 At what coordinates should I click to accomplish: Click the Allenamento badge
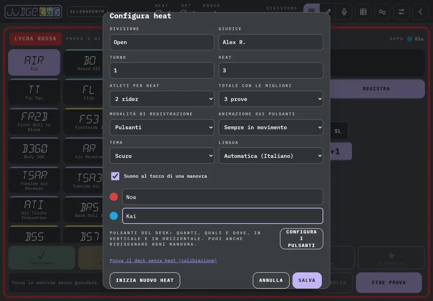[x=87, y=12]
